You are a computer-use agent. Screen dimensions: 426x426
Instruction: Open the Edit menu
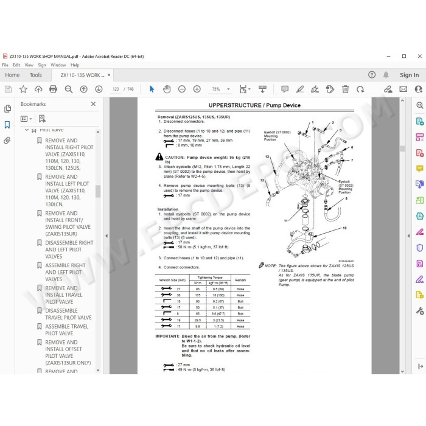16,65
